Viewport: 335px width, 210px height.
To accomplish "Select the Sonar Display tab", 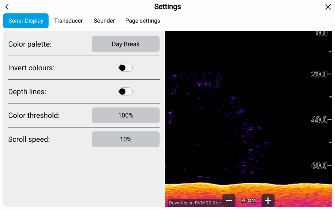I will [26, 21].
